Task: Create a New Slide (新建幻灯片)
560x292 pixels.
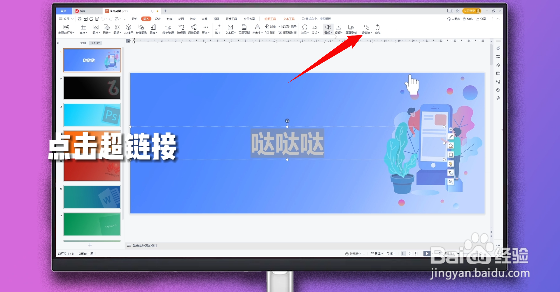Action: 66,29
